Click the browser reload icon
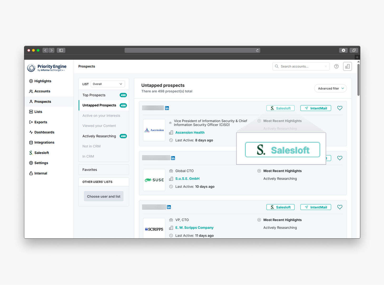The width and height of the screenshot is (384, 285). click(x=257, y=50)
